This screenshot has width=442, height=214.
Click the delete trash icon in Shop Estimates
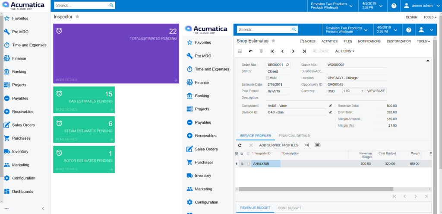click(x=261, y=51)
